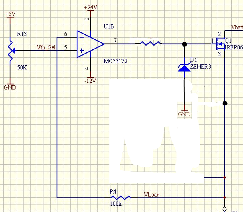243x212 pixels.
Task: Select the D1 zener diode symbol
Action: click(x=184, y=68)
